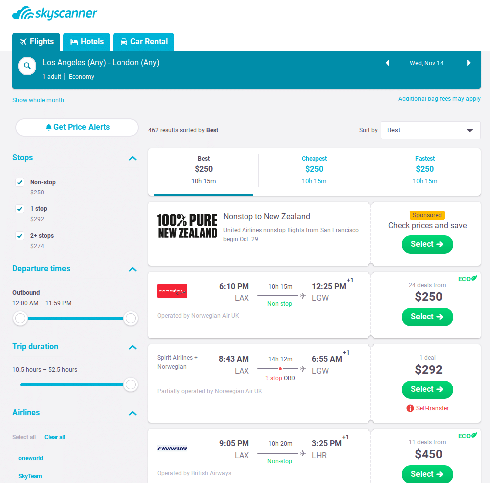This screenshot has height=483, width=490.
Task: Switch to the Flights tab
Action: coord(36,42)
